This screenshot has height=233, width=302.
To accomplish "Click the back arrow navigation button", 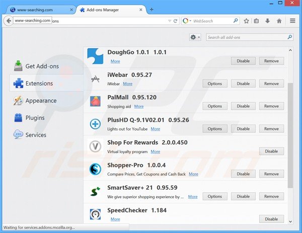I will pyautogui.click(x=8, y=21).
